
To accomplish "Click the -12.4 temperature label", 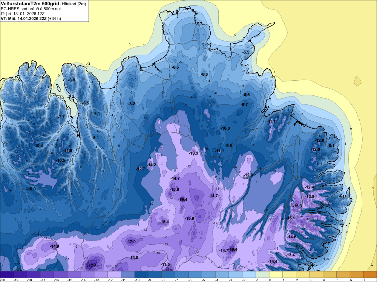I will (x=310, y=187).
